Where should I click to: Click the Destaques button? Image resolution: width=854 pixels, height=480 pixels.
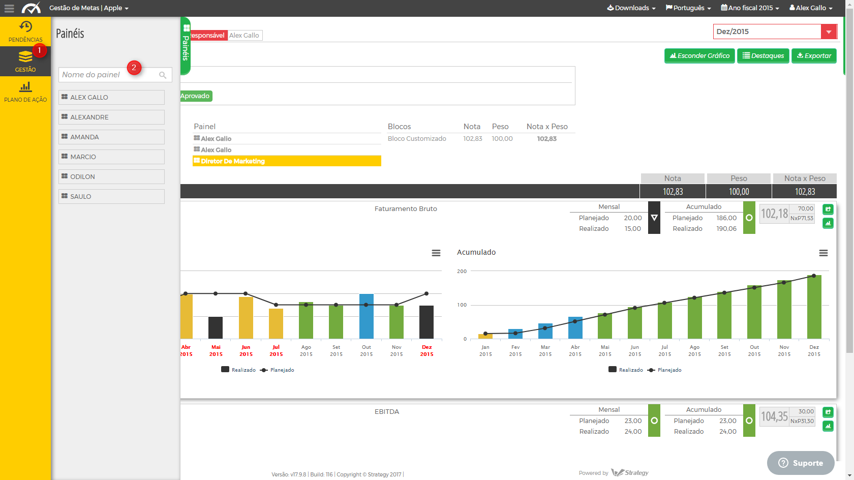tap(763, 56)
